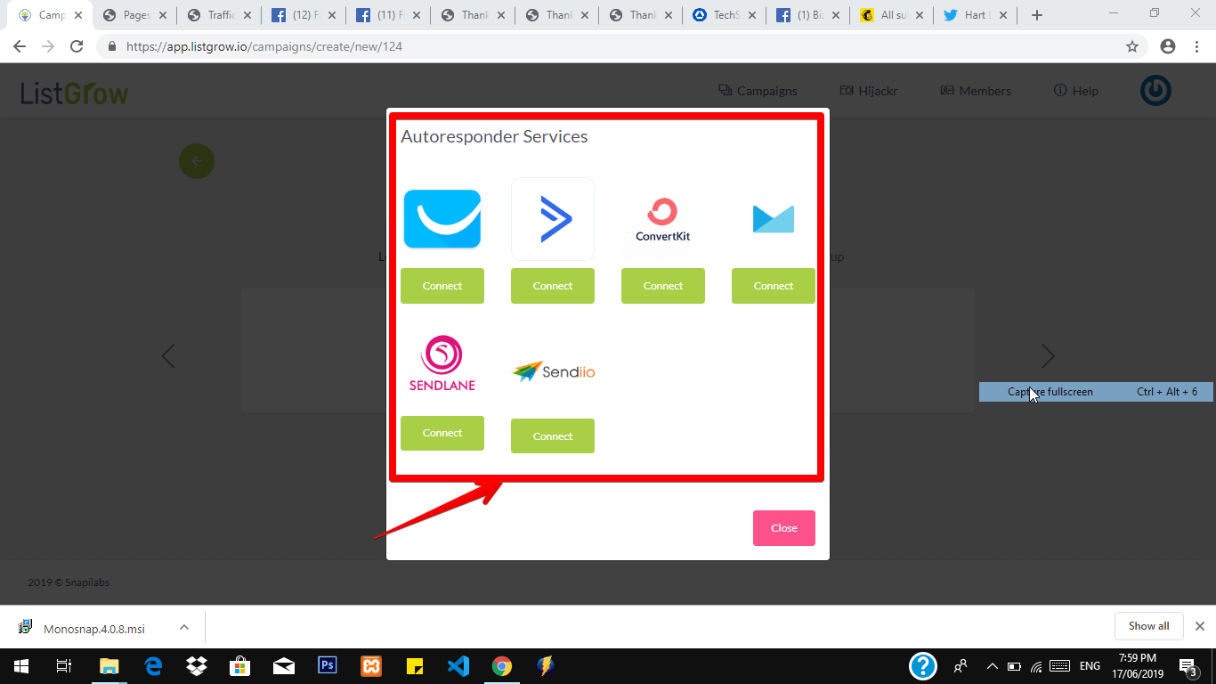Viewport: 1216px width, 684px height.
Task: Go back in Chrome
Action: tap(20, 46)
